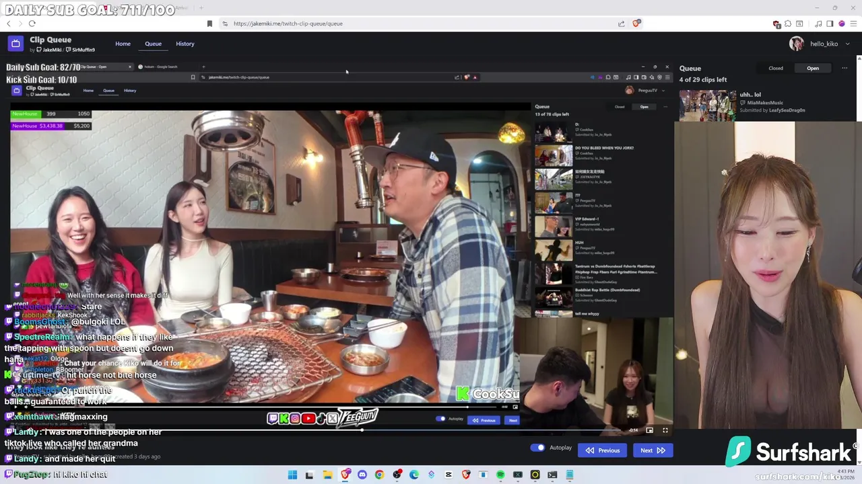Toggle the browser sidebar panel

[830, 24]
